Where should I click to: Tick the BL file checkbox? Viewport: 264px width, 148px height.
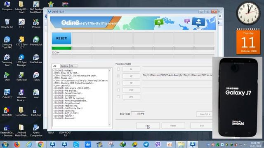coord(118,69)
